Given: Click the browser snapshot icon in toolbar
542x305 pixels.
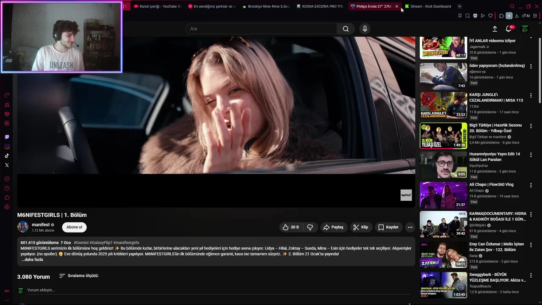Looking at the screenshot, I should [x=467, y=16].
